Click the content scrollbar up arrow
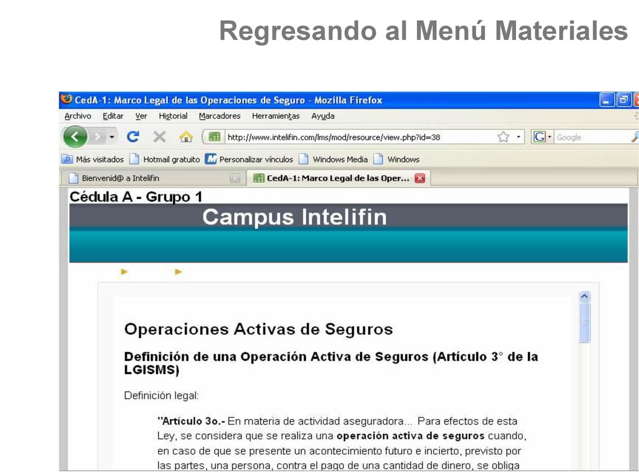 [x=584, y=296]
